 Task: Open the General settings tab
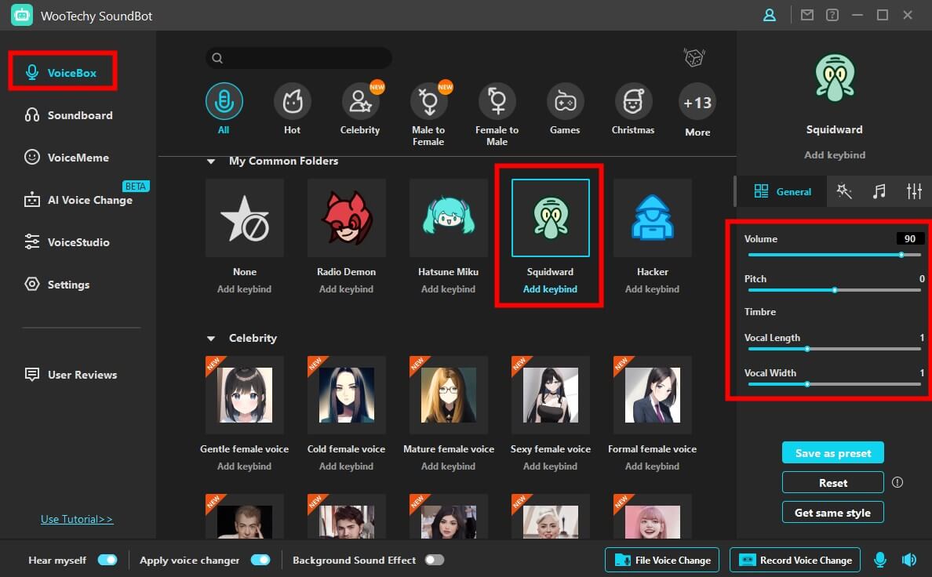tap(782, 191)
